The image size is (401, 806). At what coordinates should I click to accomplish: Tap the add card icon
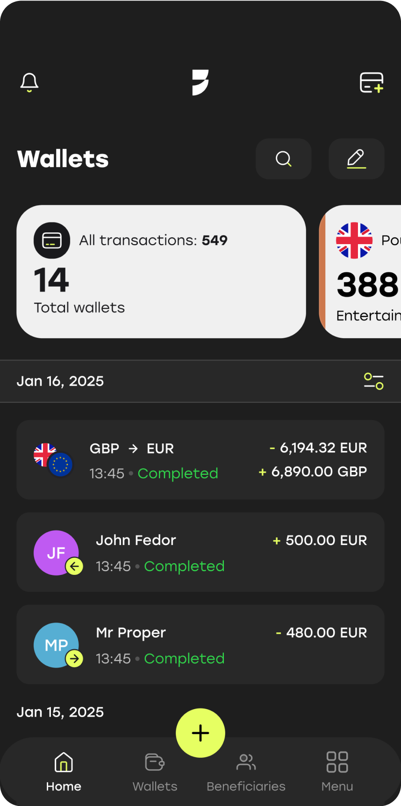point(372,83)
